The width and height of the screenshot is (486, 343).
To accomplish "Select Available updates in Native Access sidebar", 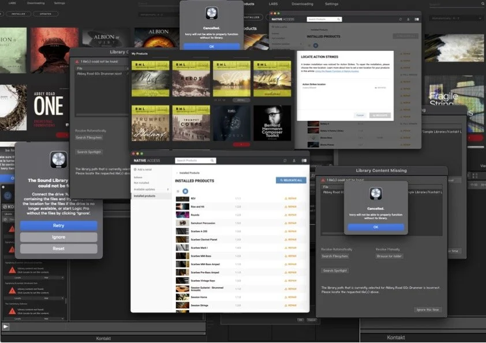I will click(144, 189).
